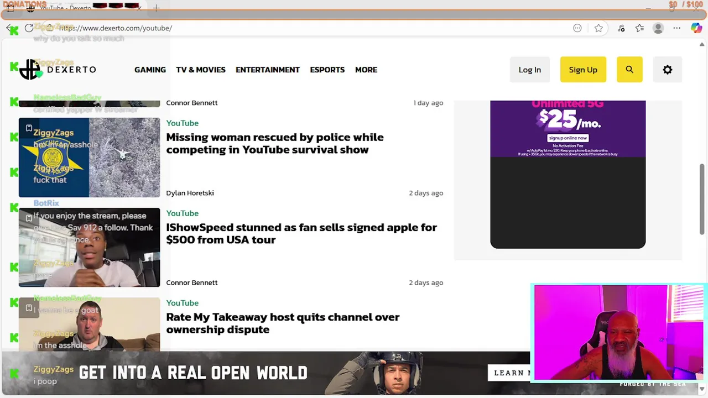Click YouTube tag above Rate My Takeaway article

182,303
